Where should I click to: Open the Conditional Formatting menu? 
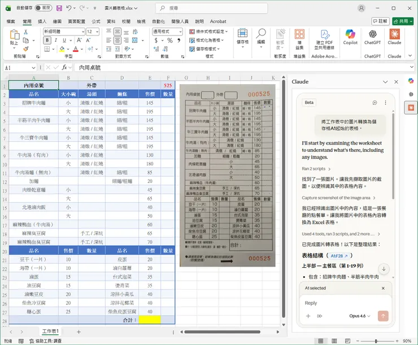click(208, 32)
